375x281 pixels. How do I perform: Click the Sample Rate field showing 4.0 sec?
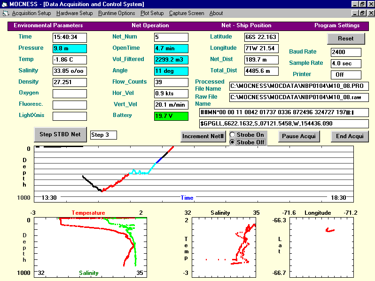346,63
